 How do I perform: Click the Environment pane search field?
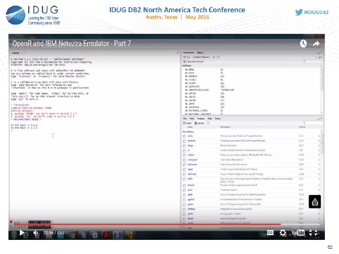[313, 61]
